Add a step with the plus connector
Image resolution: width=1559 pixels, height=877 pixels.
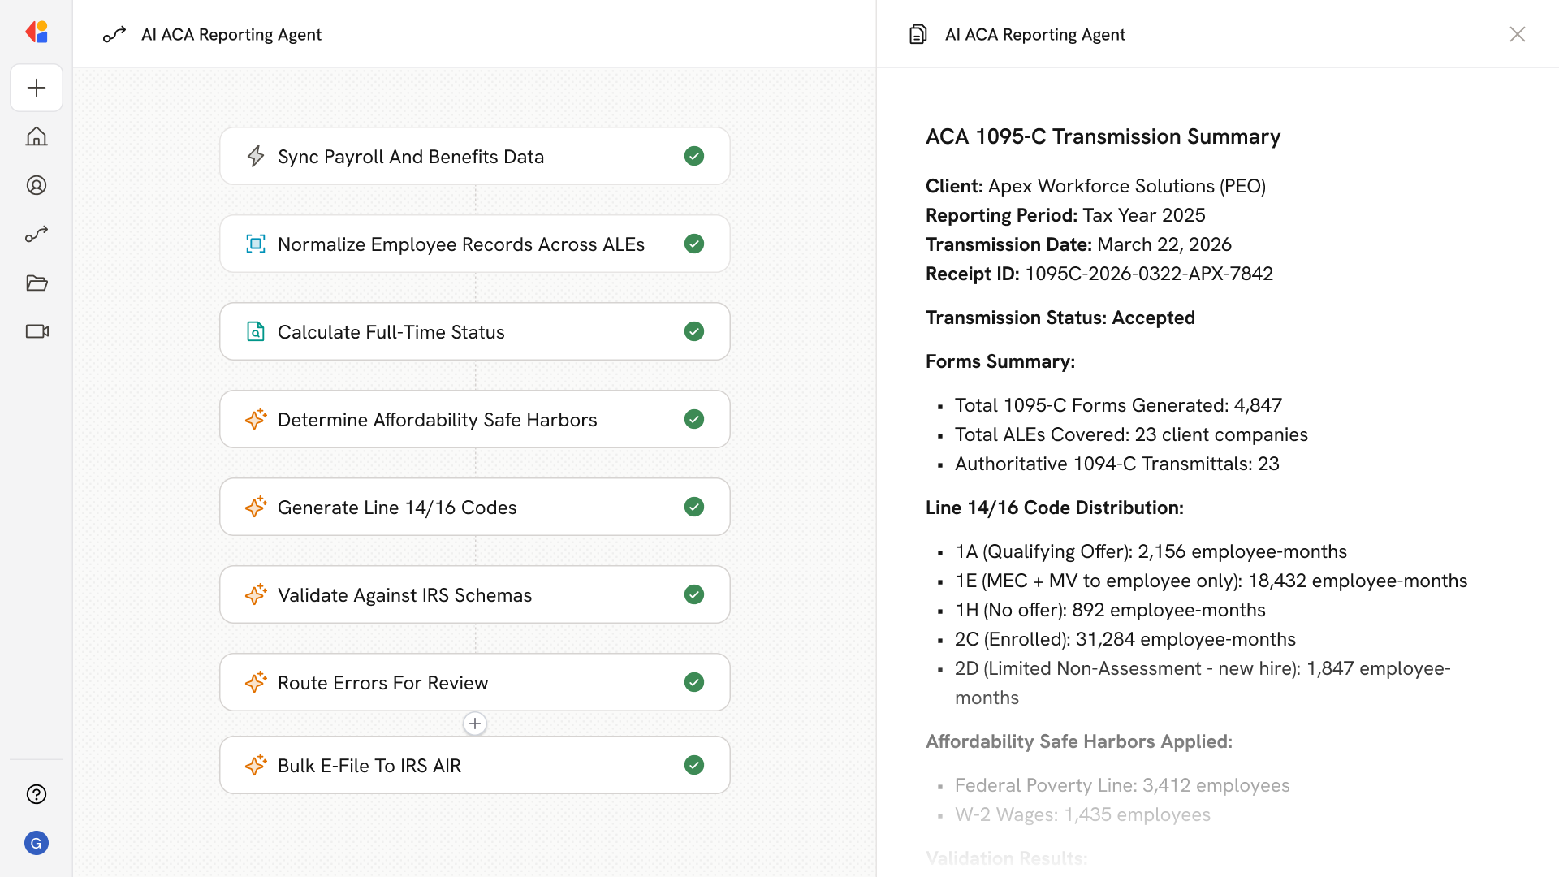tap(475, 724)
